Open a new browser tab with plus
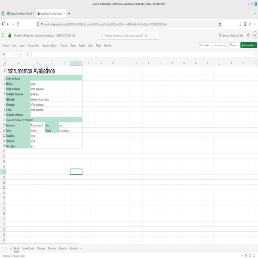 [x=69, y=13]
